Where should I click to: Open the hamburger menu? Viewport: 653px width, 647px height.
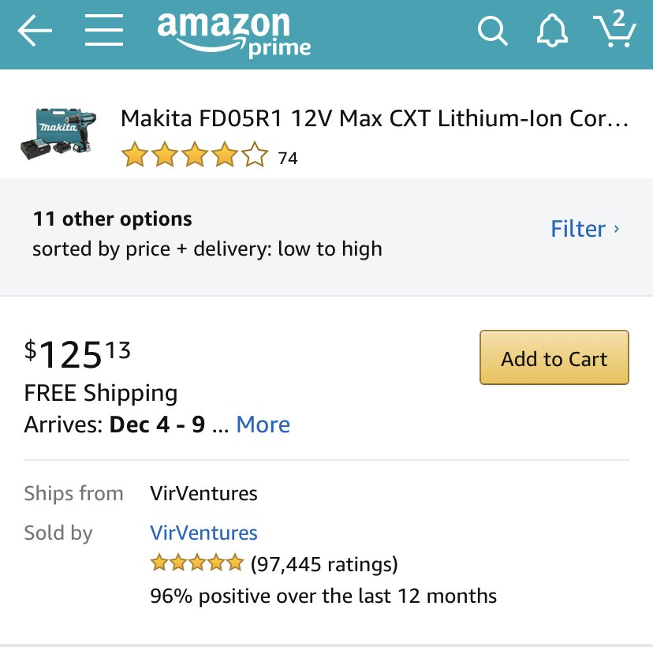click(x=104, y=30)
